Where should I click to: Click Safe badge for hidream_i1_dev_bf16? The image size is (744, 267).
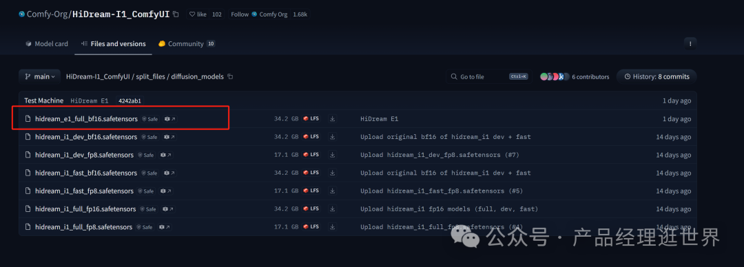coord(149,137)
